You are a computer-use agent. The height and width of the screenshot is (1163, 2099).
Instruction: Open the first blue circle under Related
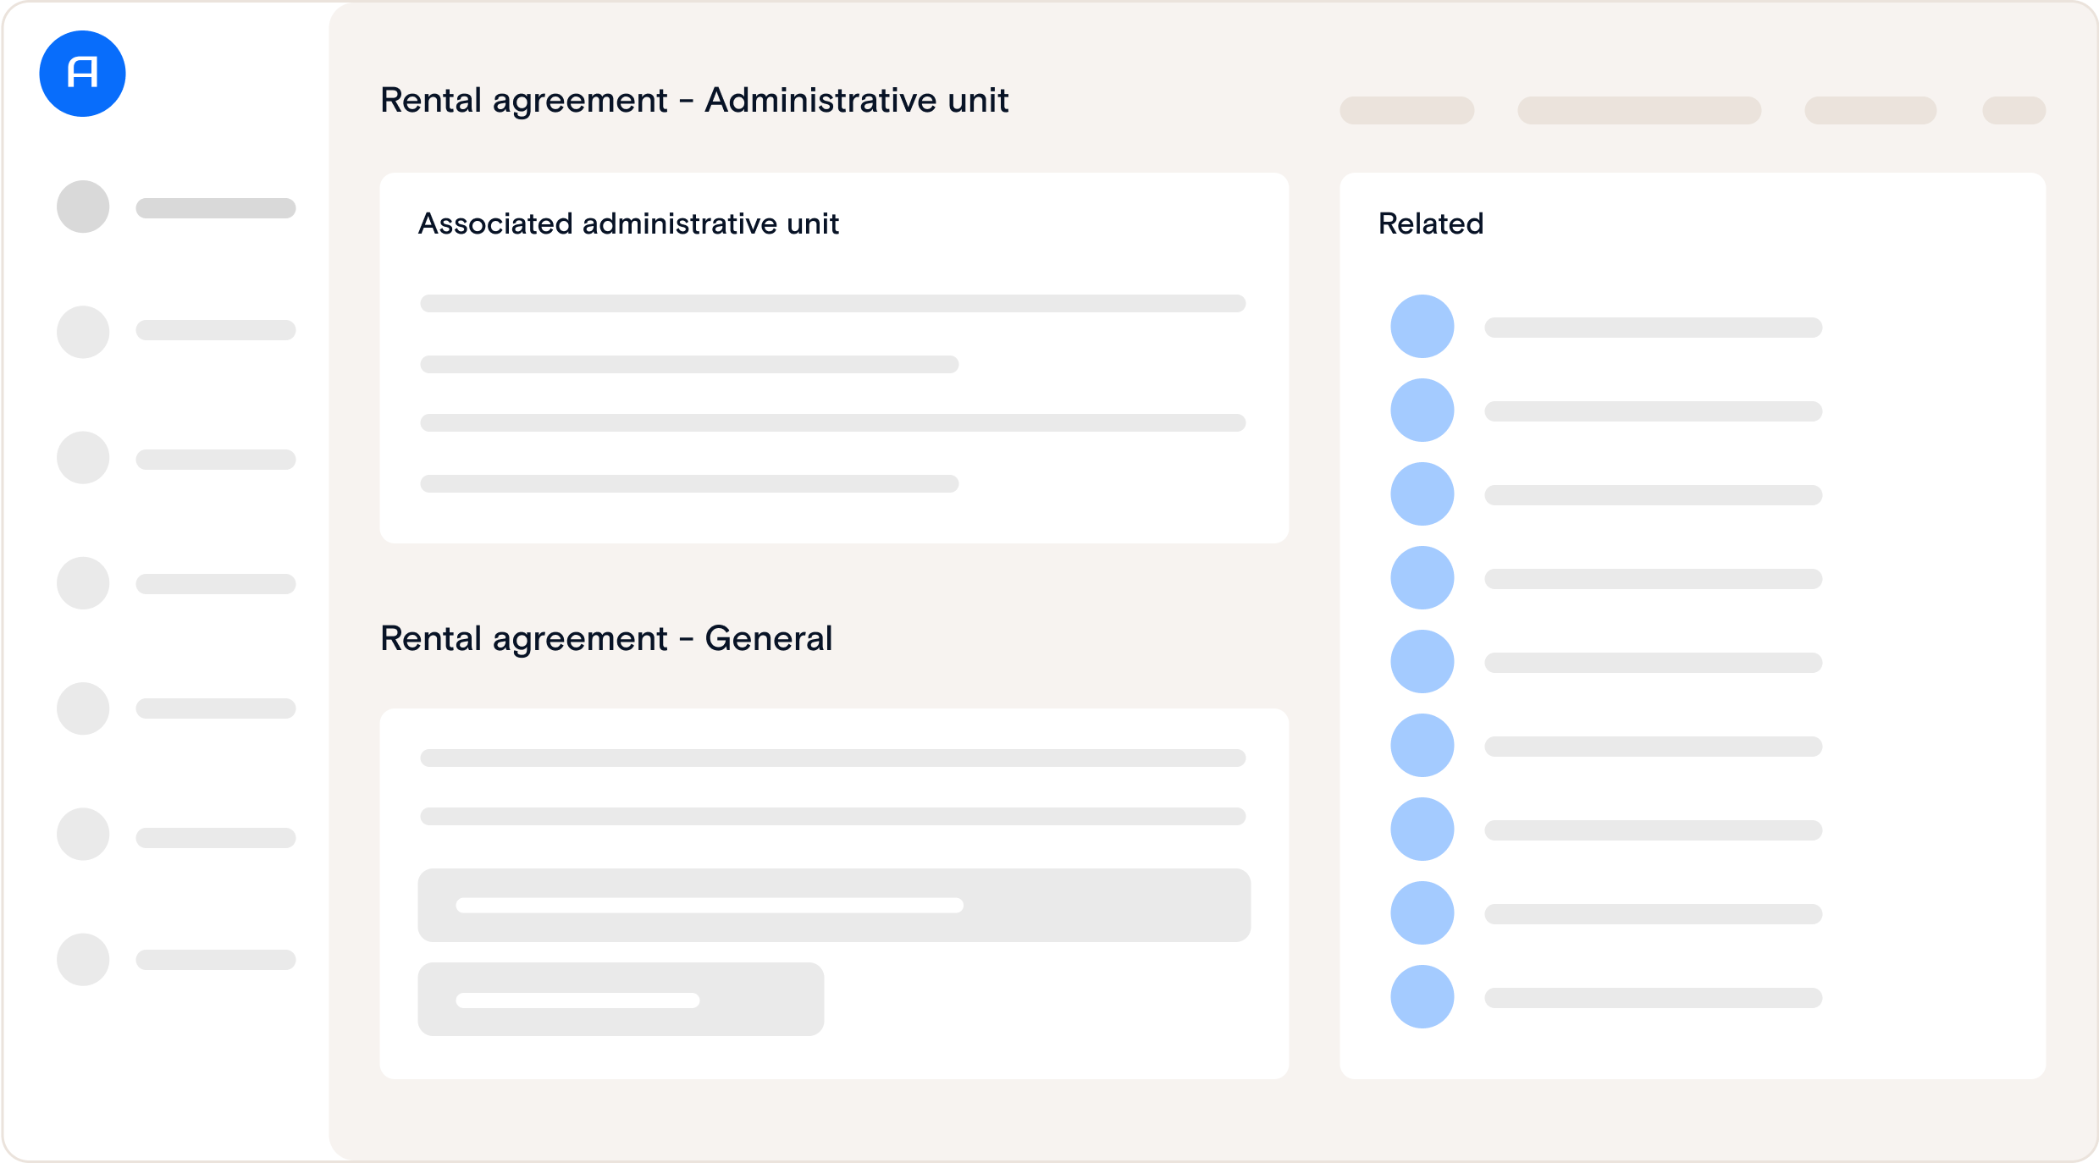[x=1422, y=327]
